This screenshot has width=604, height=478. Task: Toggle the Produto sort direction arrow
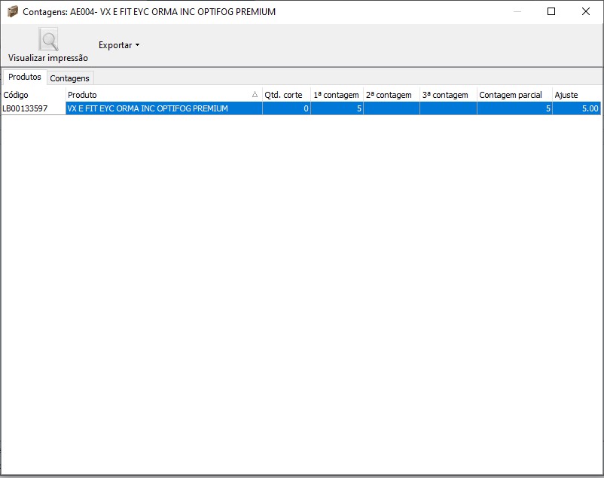(x=255, y=94)
